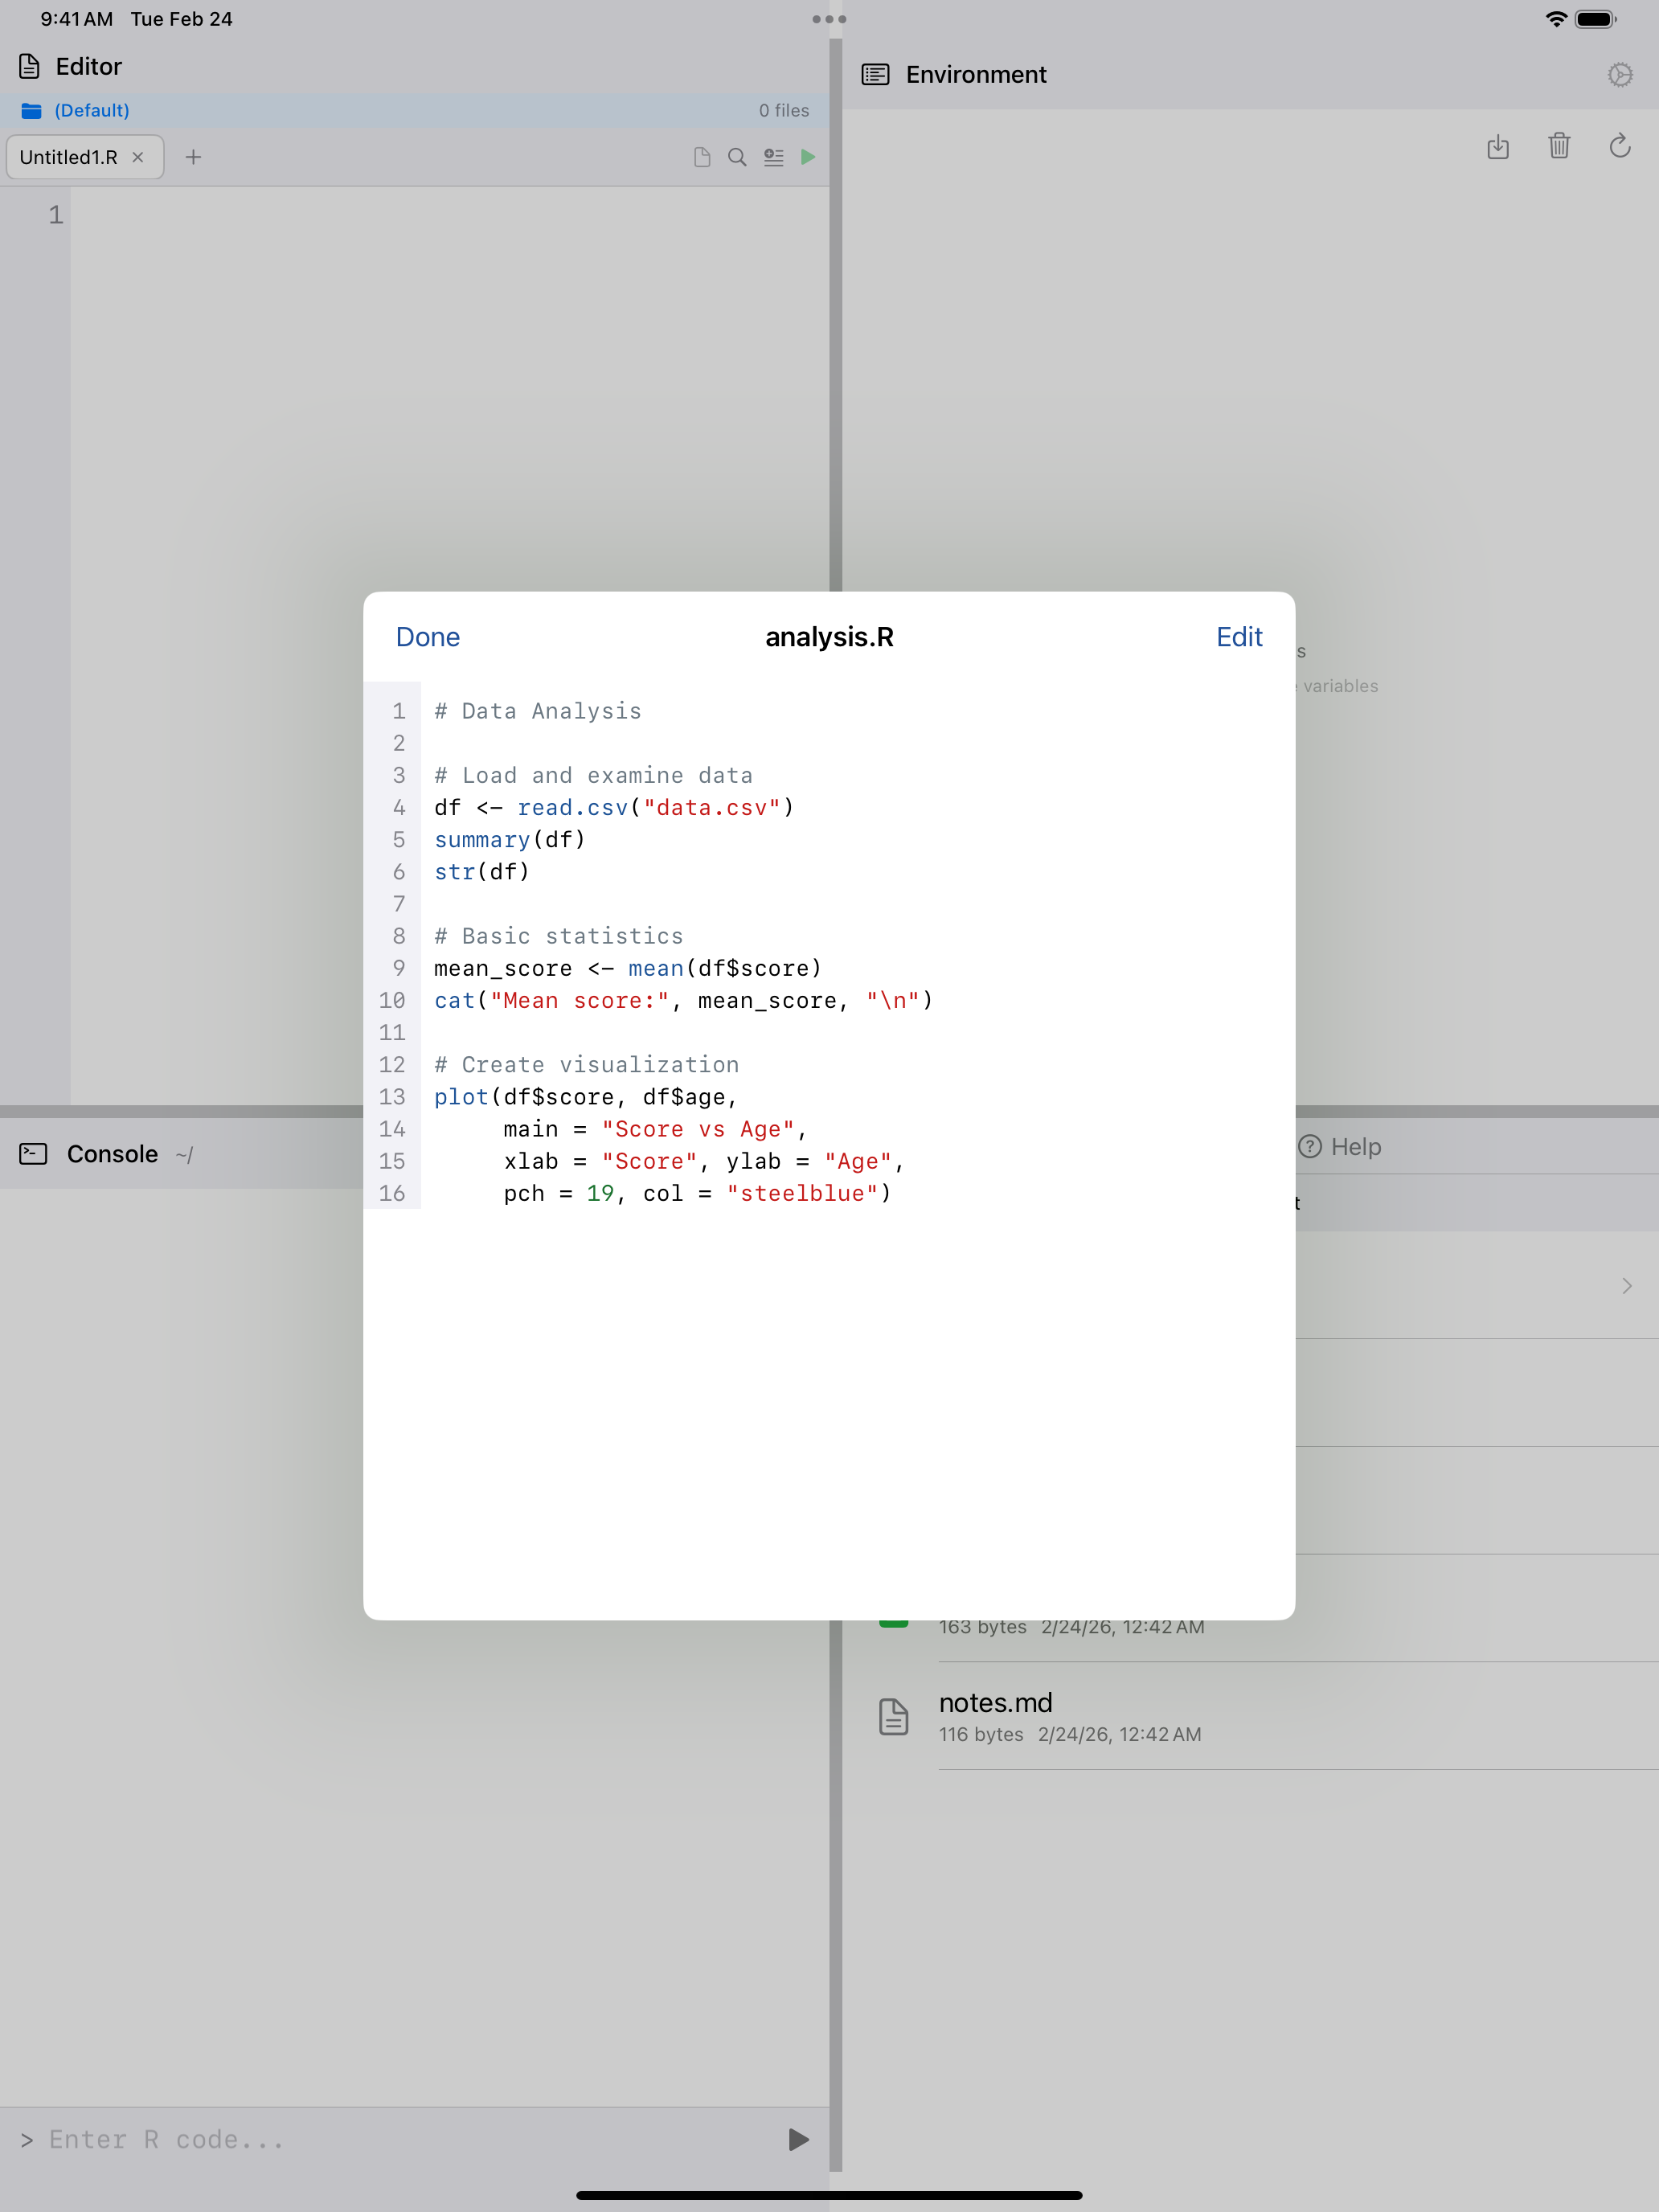Open search in the editor toolbar

point(737,157)
